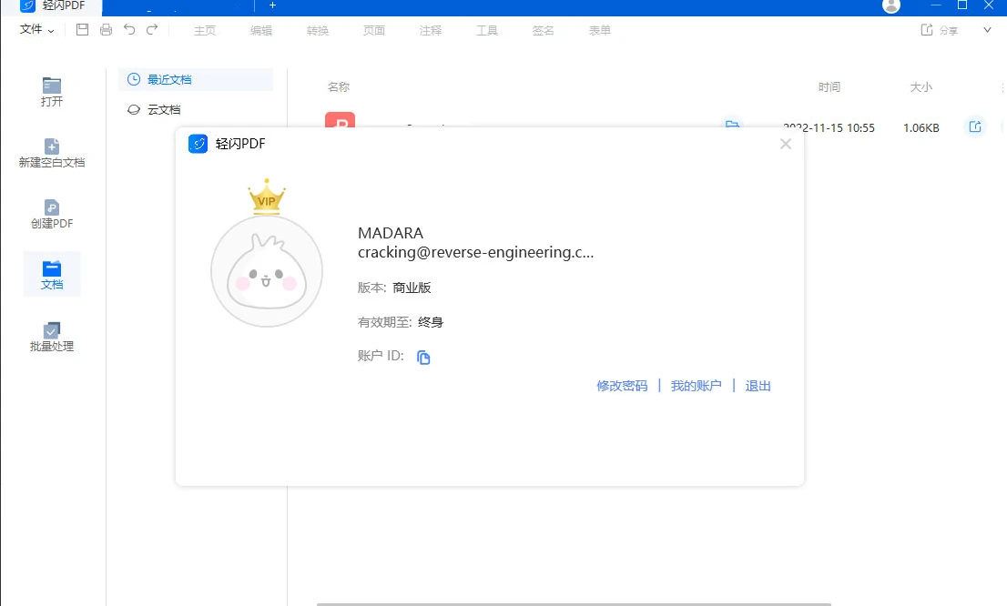1007x606 pixels.
Task: Expand the share options chevron
Action: pyautogui.click(x=986, y=29)
